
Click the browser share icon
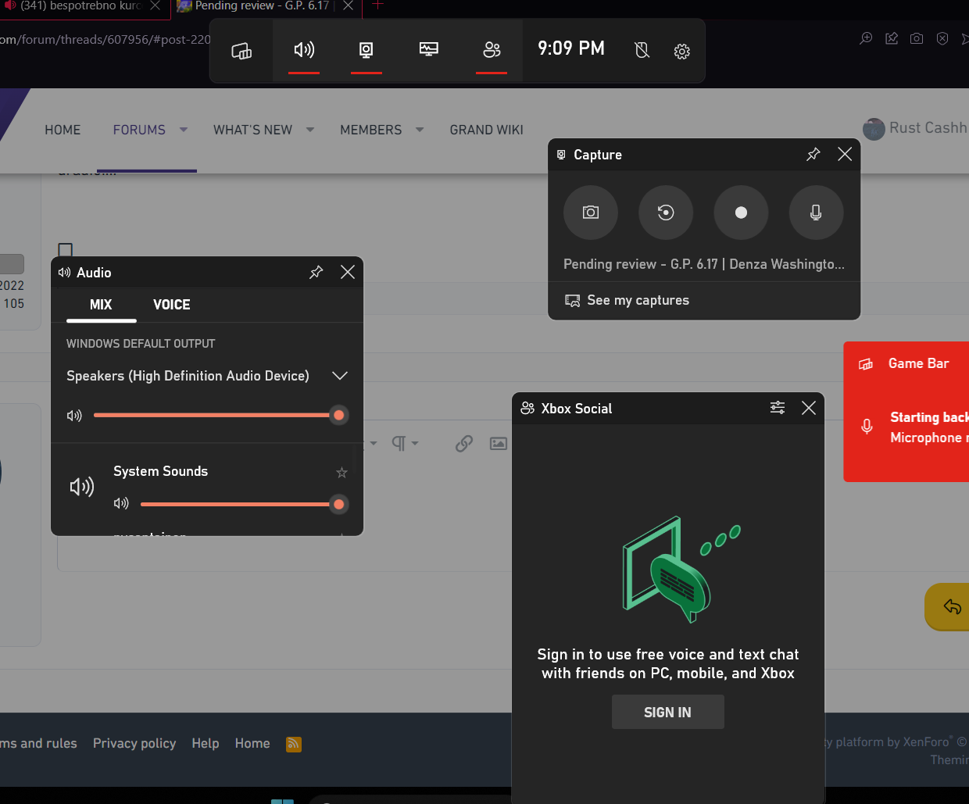(892, 38)
